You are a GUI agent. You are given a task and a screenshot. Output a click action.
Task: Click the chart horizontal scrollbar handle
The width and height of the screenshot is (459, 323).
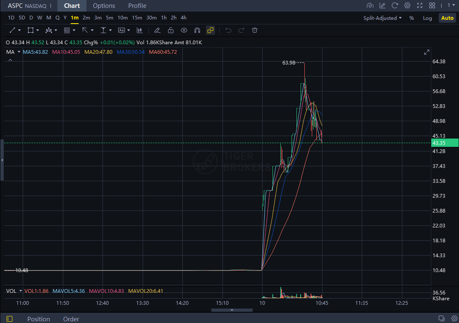[x=232, y=310]
